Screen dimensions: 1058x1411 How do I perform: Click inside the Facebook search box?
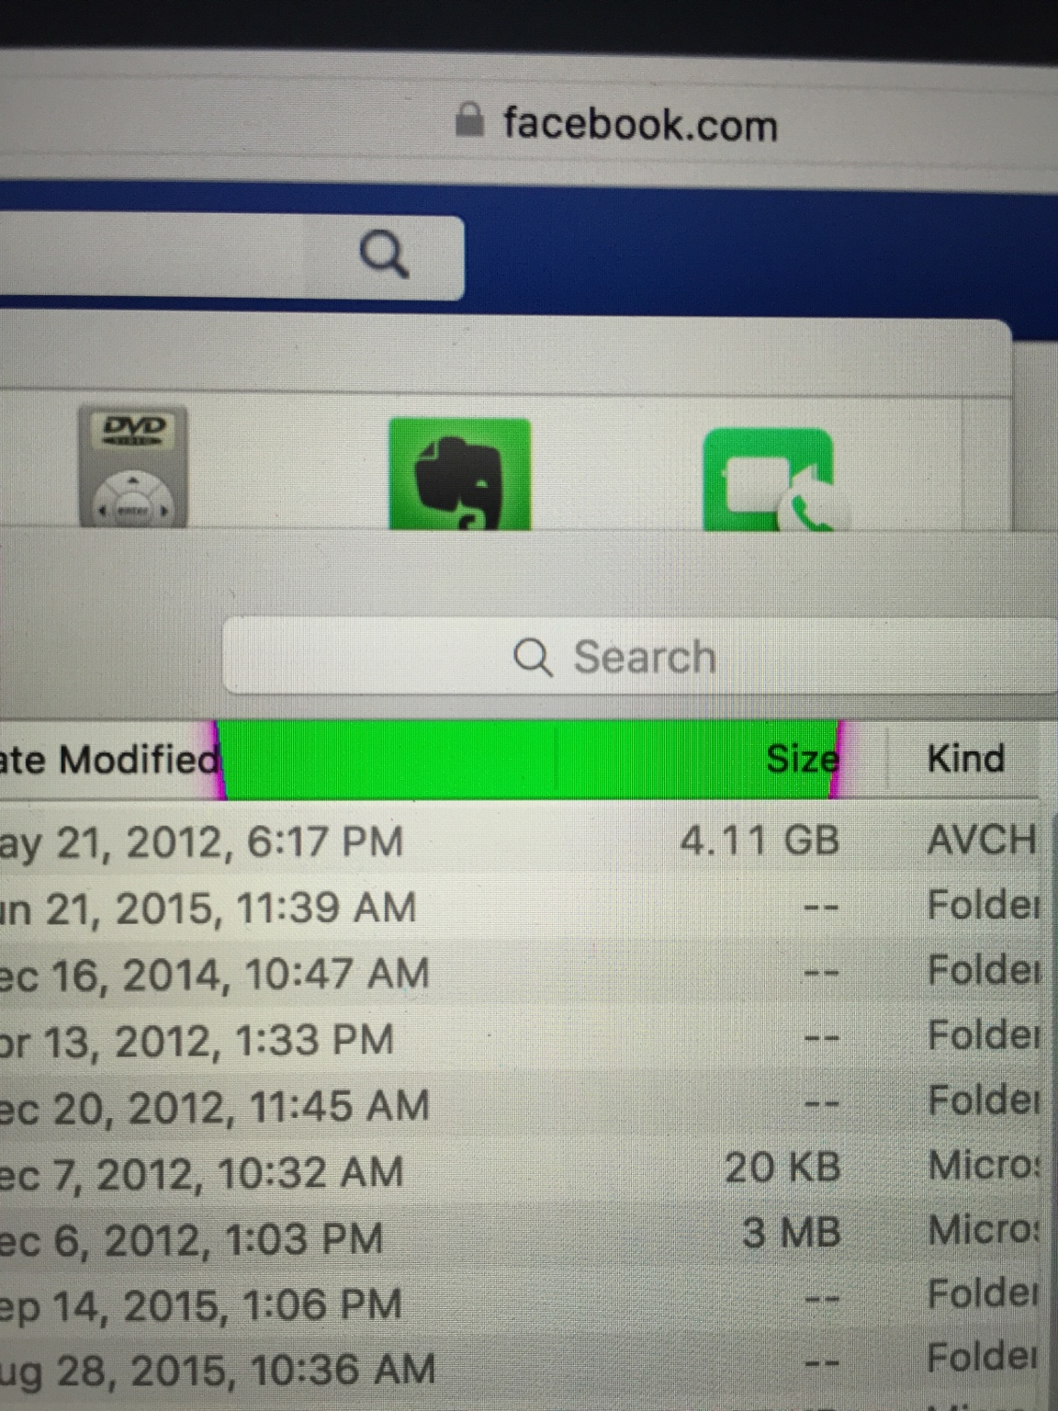pyautogui.click(x=231, y=255)
